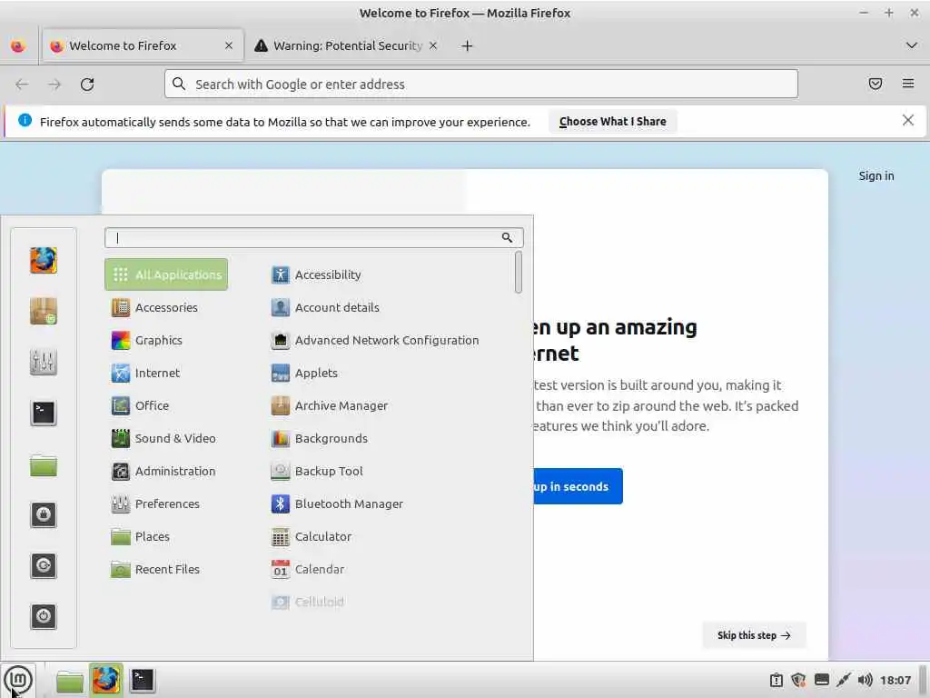Go forward using Firefox forward arrow
This screenshot has width=930, height=698.
54,85
